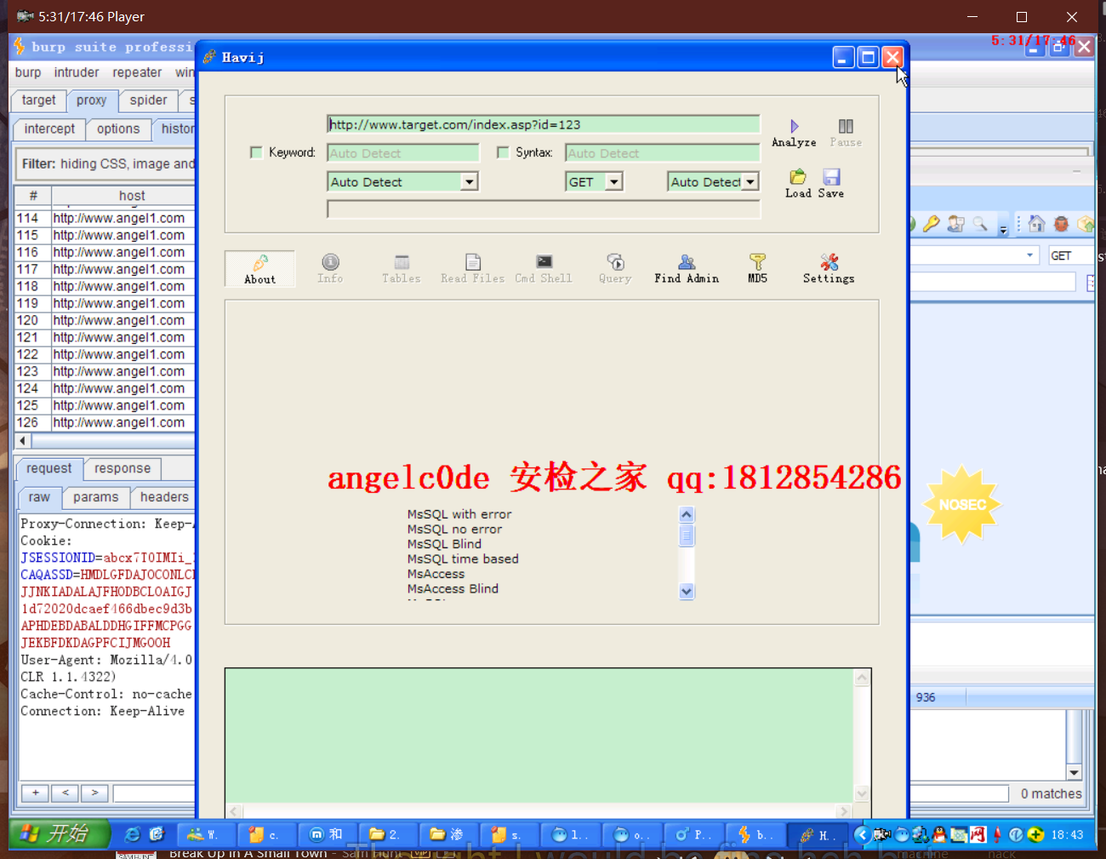Screen dimensions: 1106x859
Task: Click the tray expand arrow icon
Action: click(x=862, y=834)
